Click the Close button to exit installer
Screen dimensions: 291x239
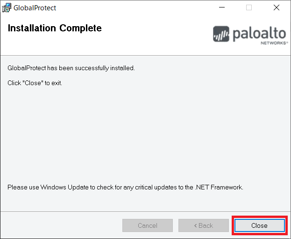pos(259,225)
